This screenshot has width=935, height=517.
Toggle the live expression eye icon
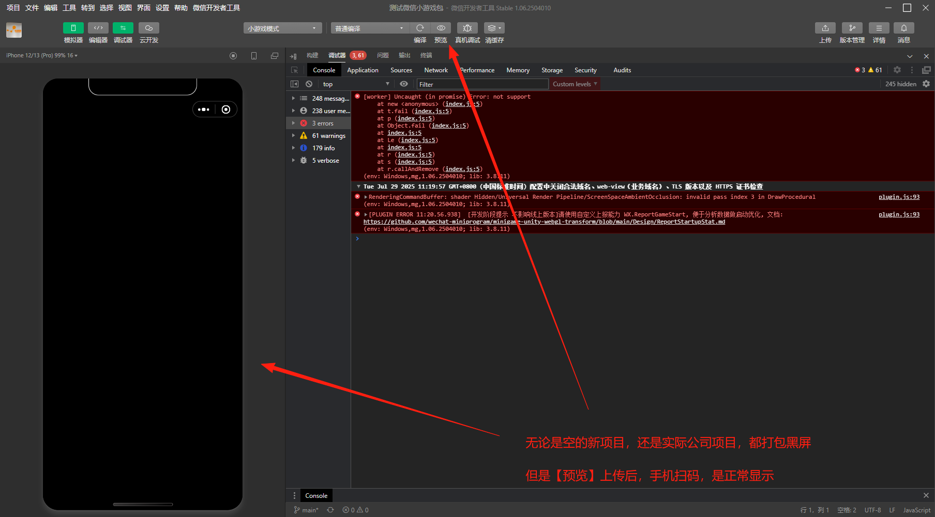tap(404, 84)
